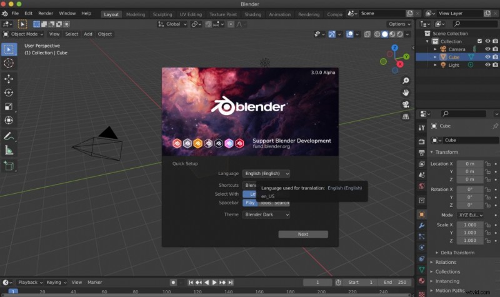500x297 pixels.
Task: Select the Scale tool
Action: coord(9,106)
